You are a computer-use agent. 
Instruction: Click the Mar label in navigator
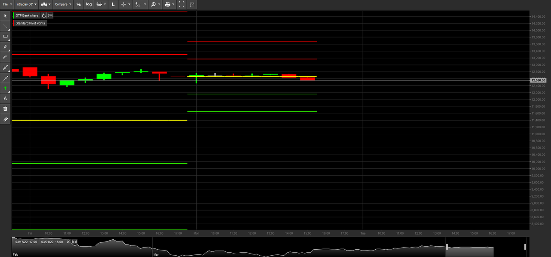point(156,254)
